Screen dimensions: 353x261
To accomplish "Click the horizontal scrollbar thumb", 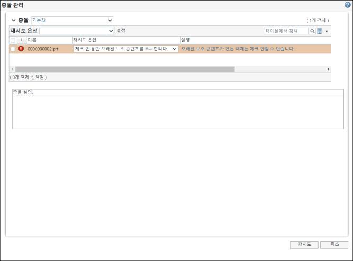I will point(125,69).
